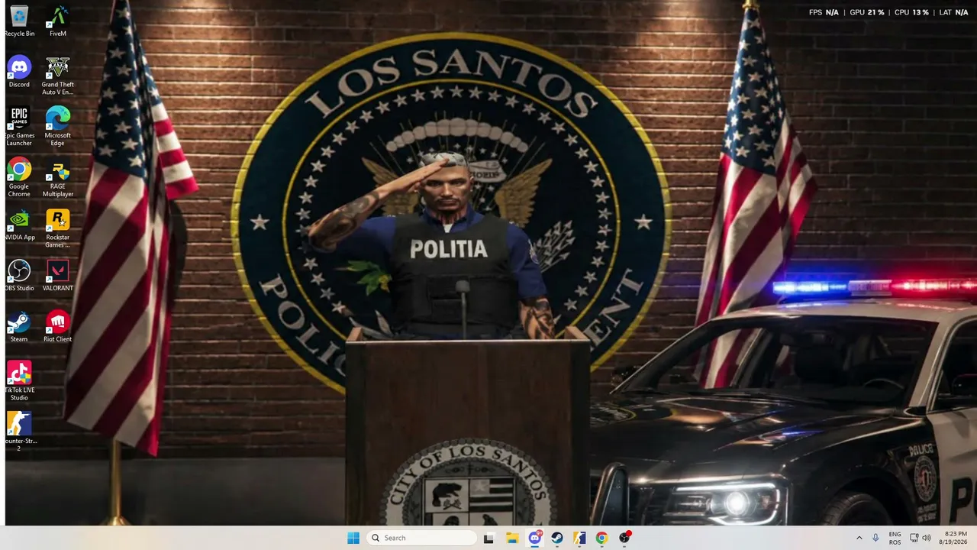
Task: Open File Explorer from the taskbar
Action: (x=512, y=538)
